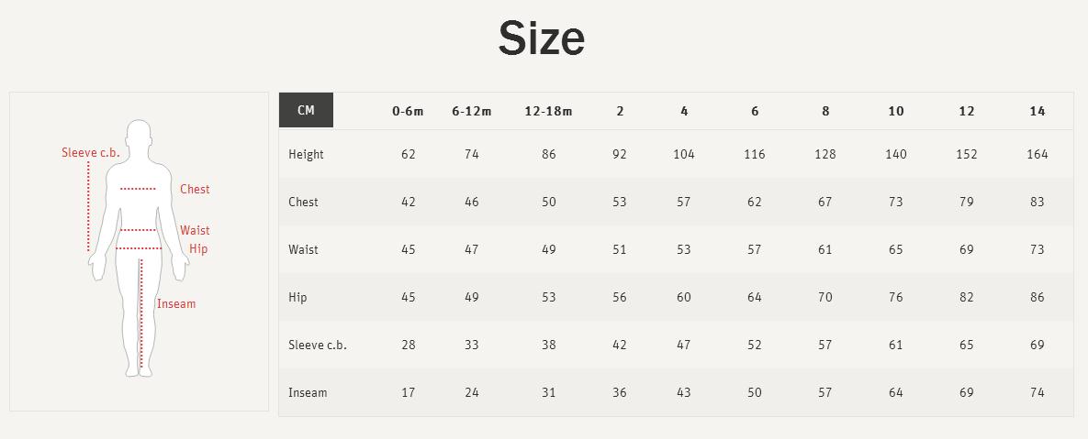Click the red Hip label on diagram
This screenshot has height=439, width=1088.
click(198, 248)
